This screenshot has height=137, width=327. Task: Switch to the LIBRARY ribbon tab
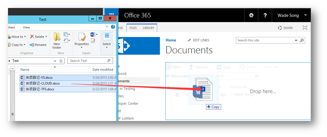pos(148,28)
